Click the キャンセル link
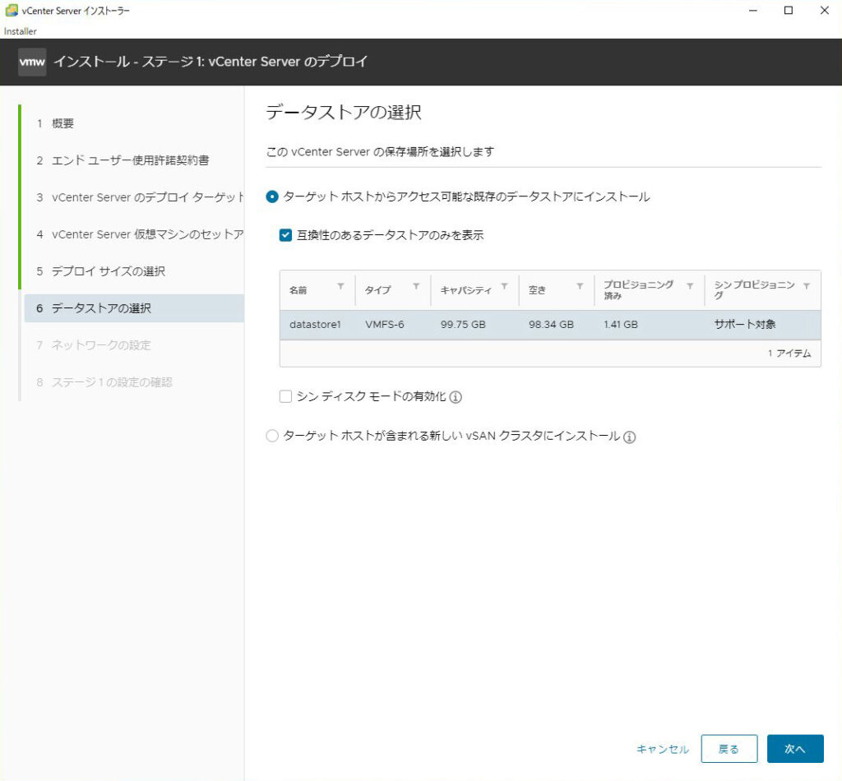This screenshot has width=842, height=781. [x=663, y=749]
